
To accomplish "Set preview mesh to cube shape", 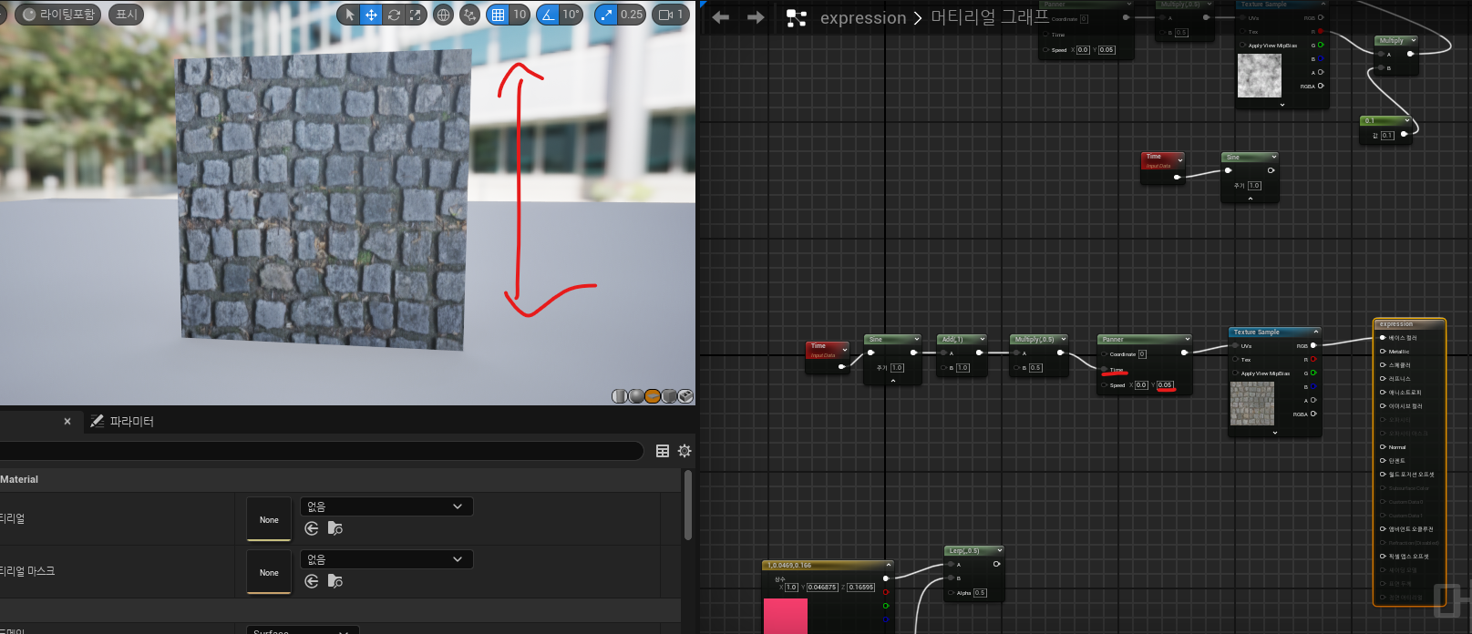I will [669, 396].
